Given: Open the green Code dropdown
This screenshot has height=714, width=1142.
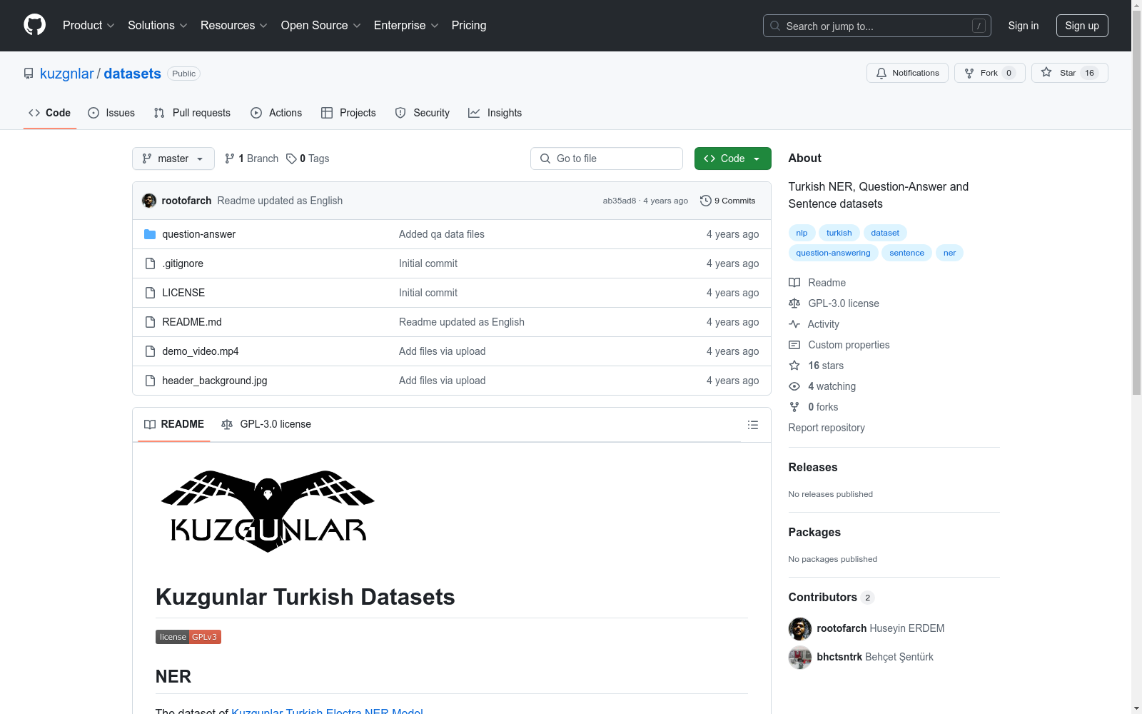Looking at the screenshot, I should (x=733, y=159).
